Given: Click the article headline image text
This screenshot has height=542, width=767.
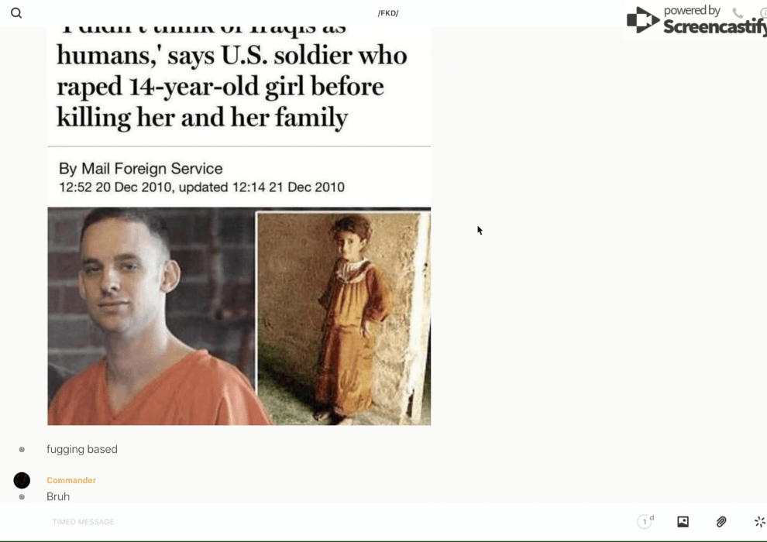Looking at the screenshot, I should point(232,78).
